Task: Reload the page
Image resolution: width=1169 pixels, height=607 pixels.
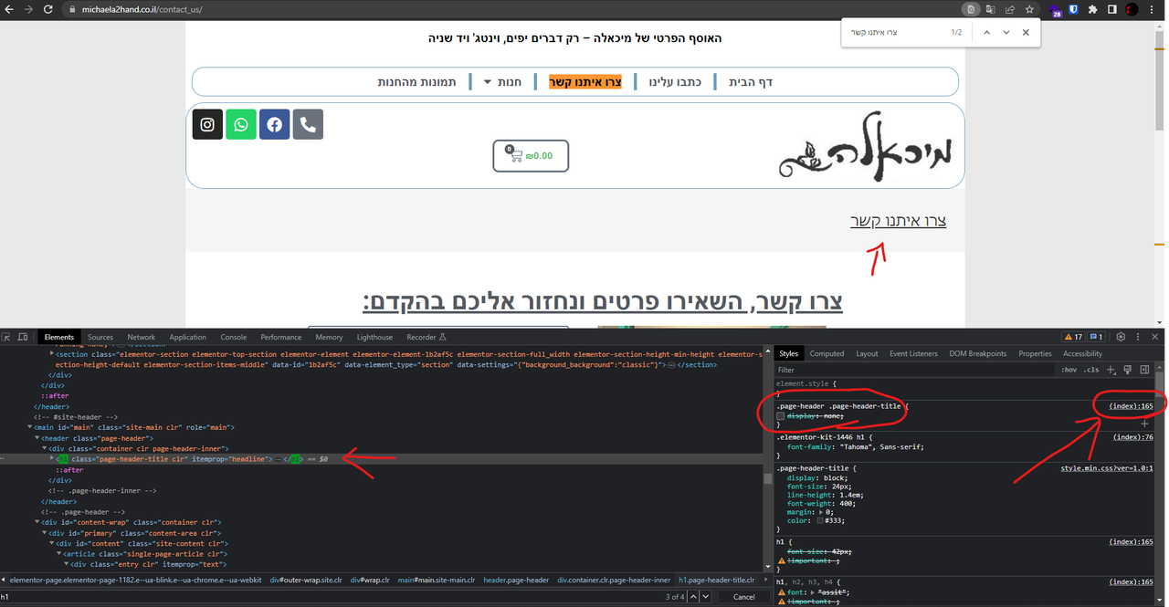Action: coord(50,9)
